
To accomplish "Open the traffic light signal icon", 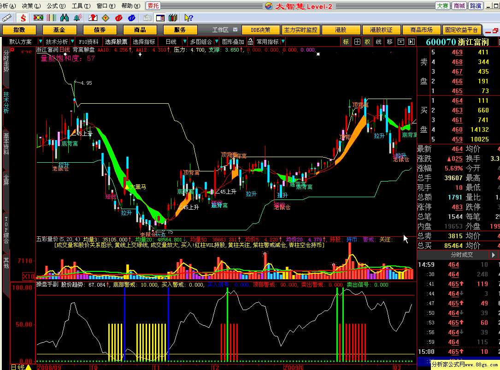I will pos(38,18).
